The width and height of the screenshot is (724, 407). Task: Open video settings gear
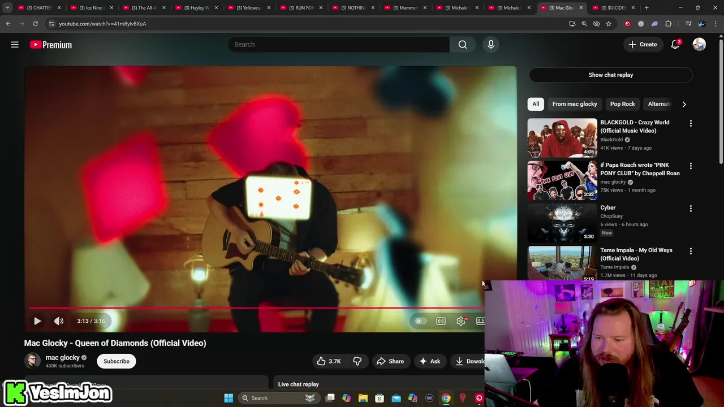tap(461, 321)
